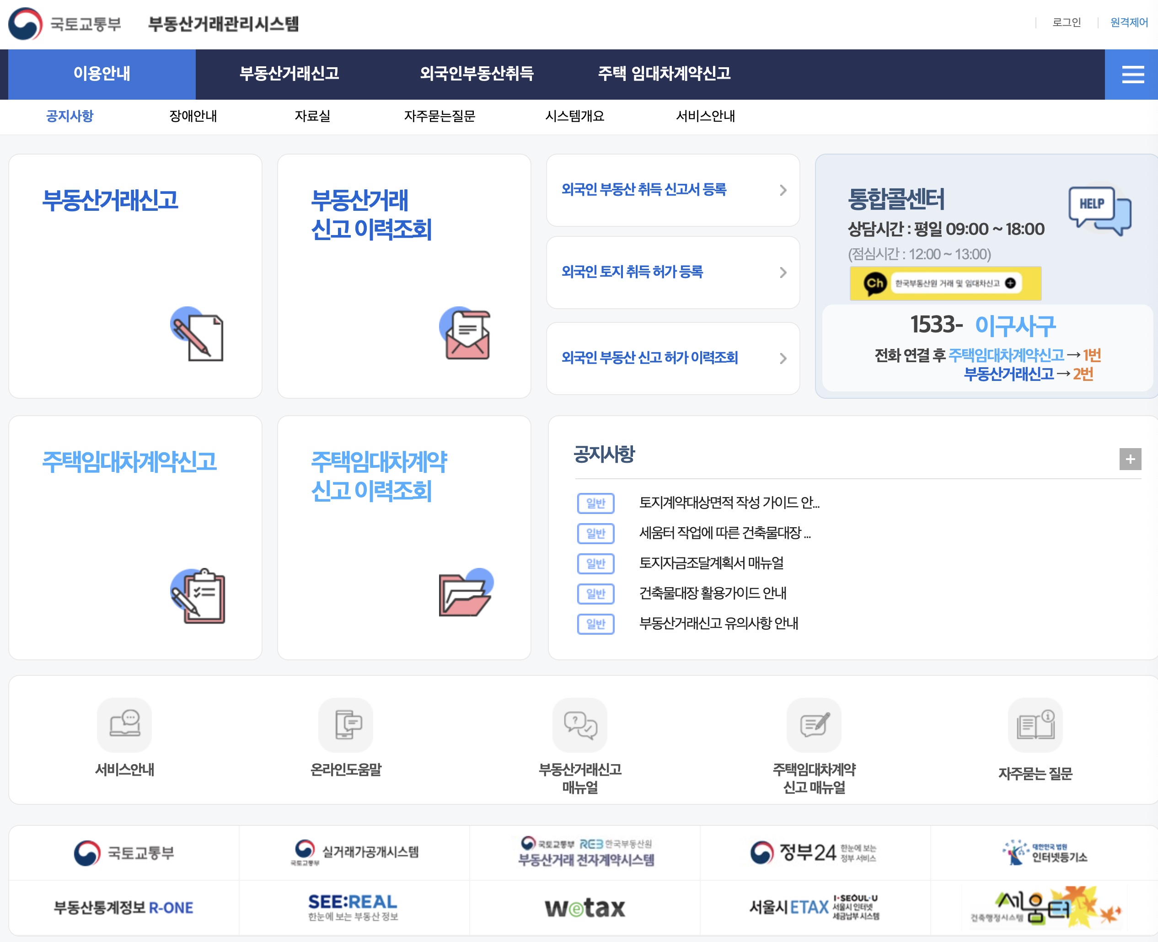Open the 토지자금조달계획서 매뉴얼 notice
Screen dimensions: 1158x942
[x=711, y=563]
